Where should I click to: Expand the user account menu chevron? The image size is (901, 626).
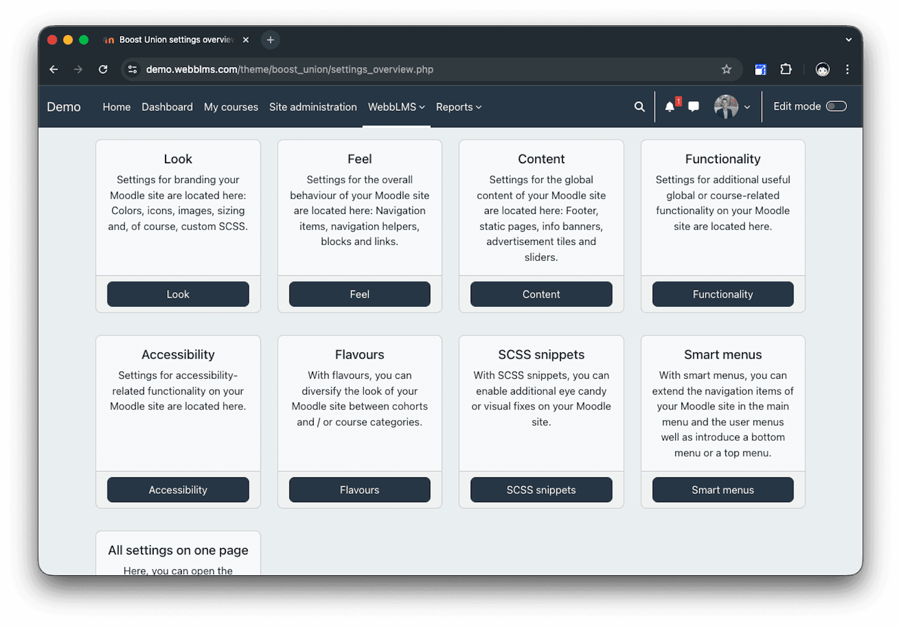(x=747, y=107)
